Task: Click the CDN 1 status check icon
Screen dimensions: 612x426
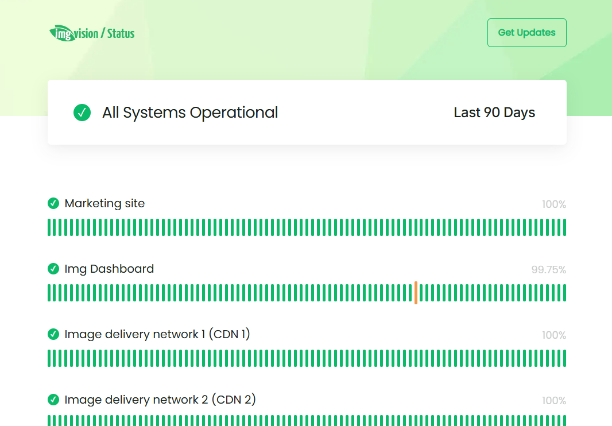Action: [53, 334]
